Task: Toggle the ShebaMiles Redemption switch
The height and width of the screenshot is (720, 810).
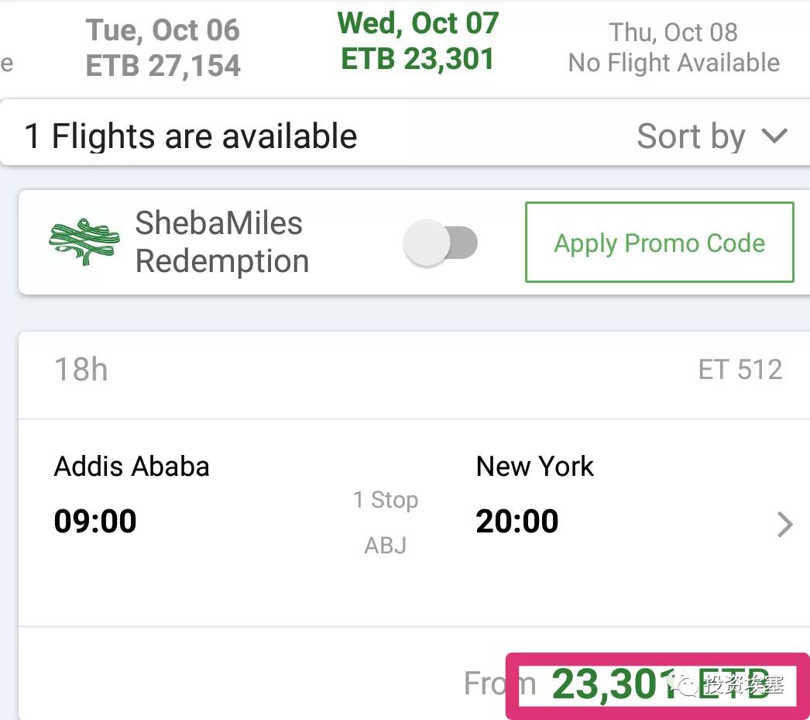Action: (441, 243)
